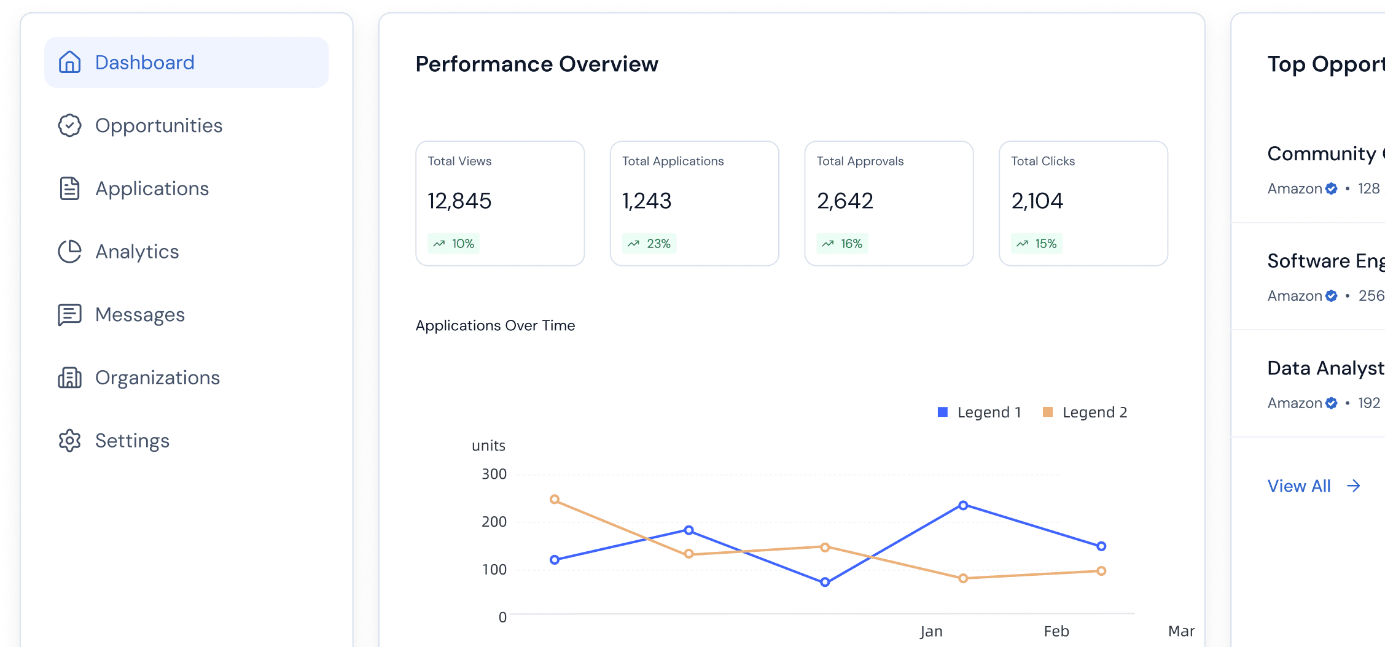Select the Total Approvals value 2,642
Image resolution: width=1385 pixels, height=647 pixels.
[x=845, y=201]
